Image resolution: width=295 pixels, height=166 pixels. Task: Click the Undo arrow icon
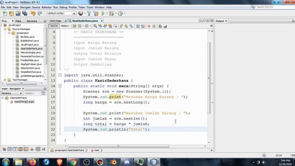33,13
